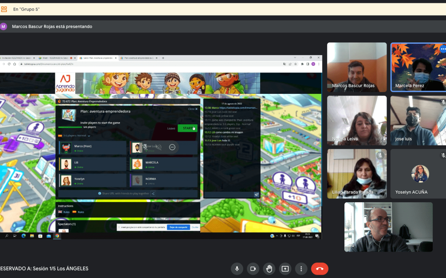The image size is (446, 278).
Task: Show hidden system tray icons
Action: coord(277,236)
